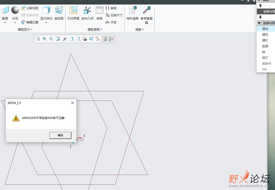Open display style cube dropdown icon

tap(71, 39)
